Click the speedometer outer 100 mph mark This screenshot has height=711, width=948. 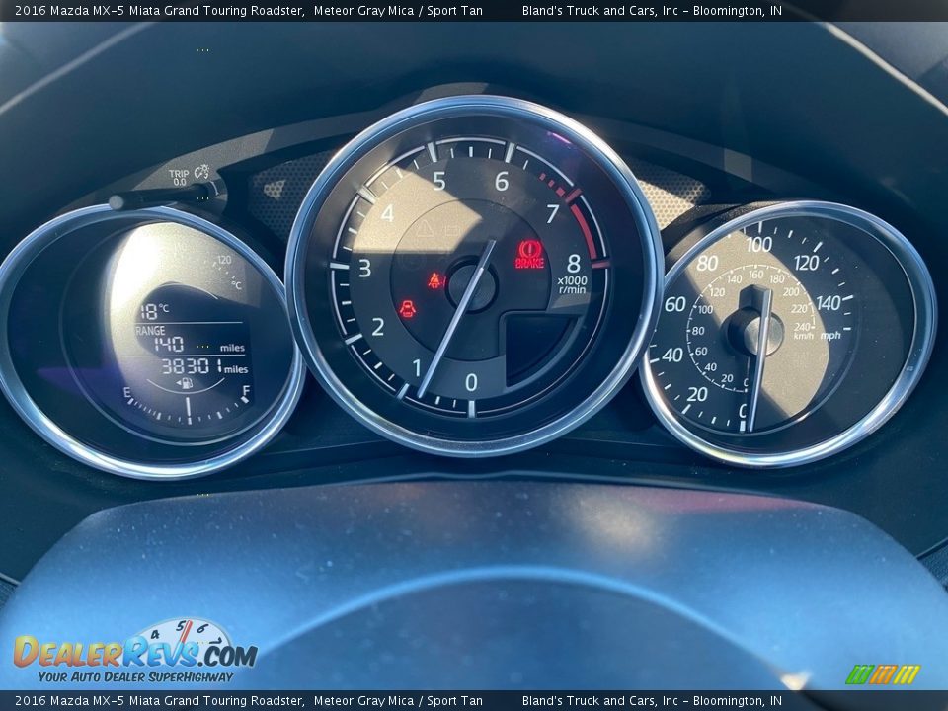coord(758,244)
